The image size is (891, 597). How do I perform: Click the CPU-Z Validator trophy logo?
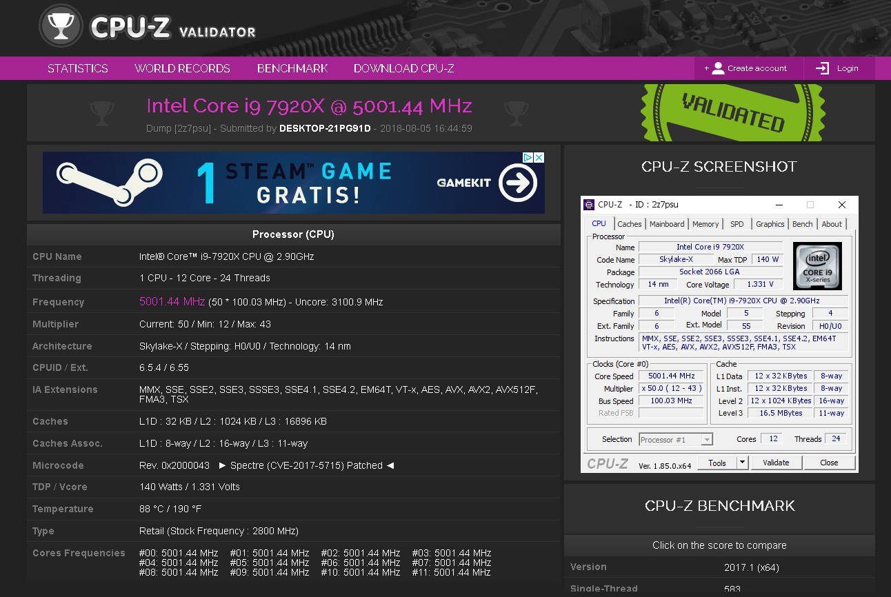tap(62, 26)
